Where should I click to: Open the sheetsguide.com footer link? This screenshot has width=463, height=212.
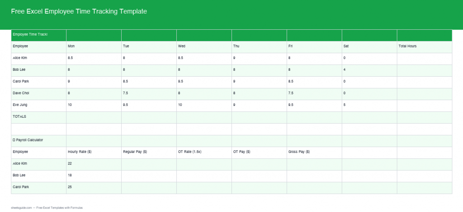pyautogui.click(x=21, y=208)
